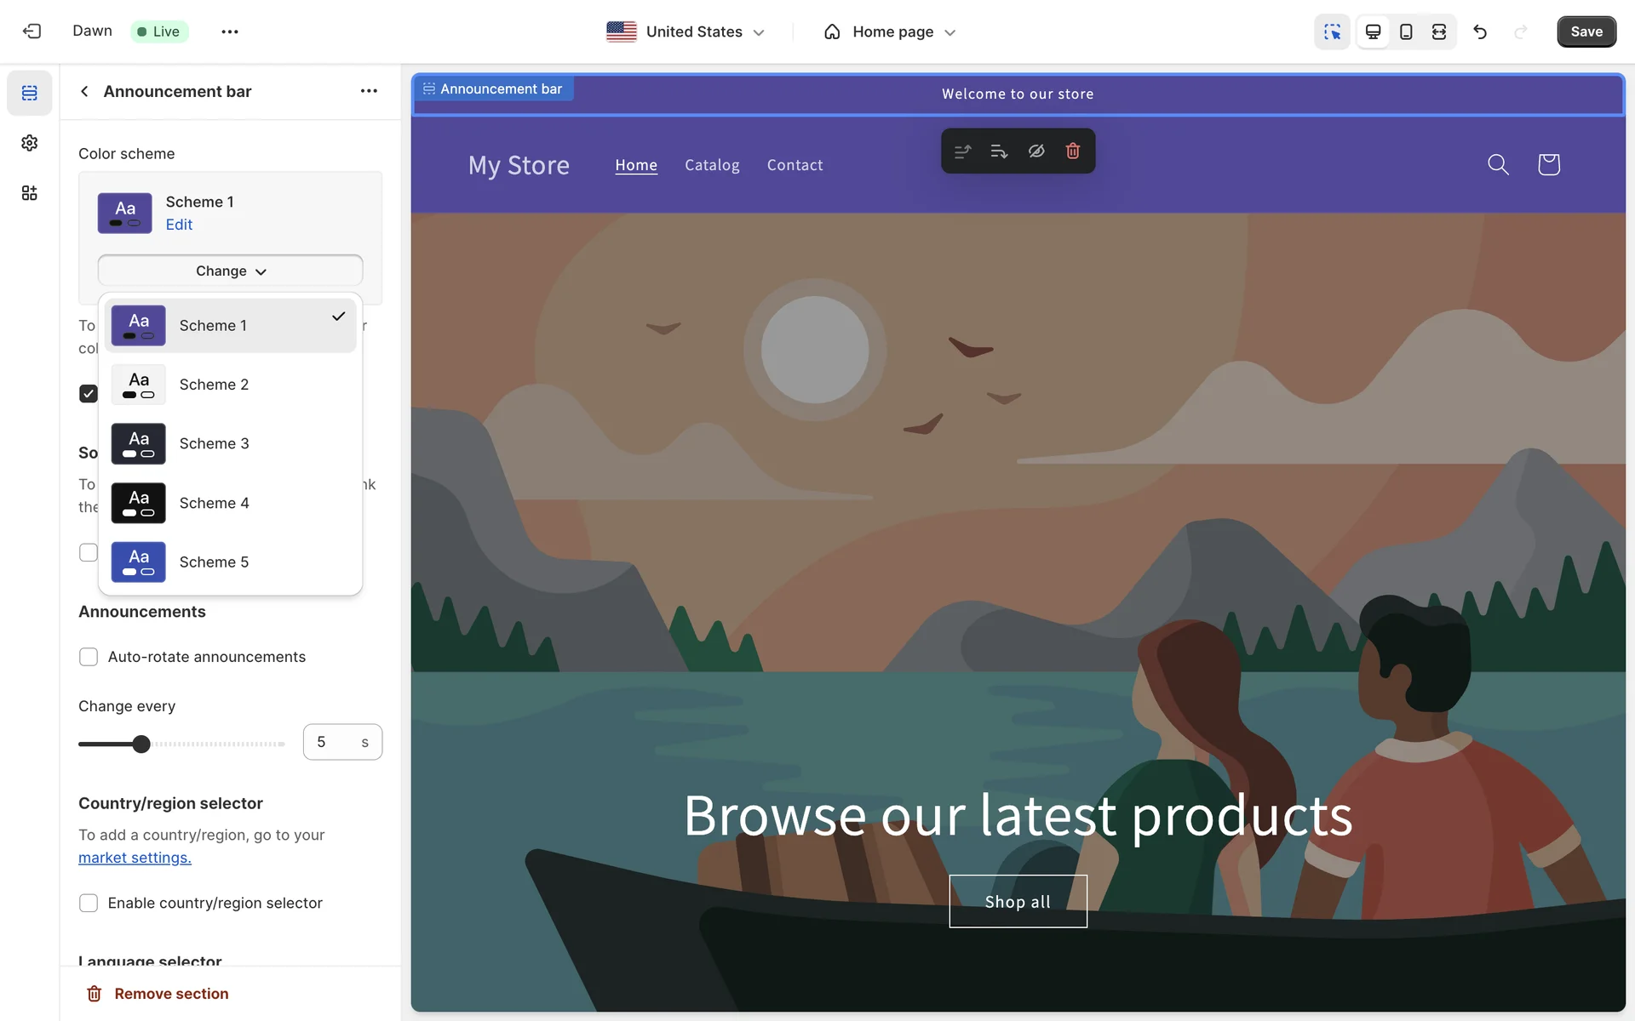Click the Change every slider handle

coord(141,744)
